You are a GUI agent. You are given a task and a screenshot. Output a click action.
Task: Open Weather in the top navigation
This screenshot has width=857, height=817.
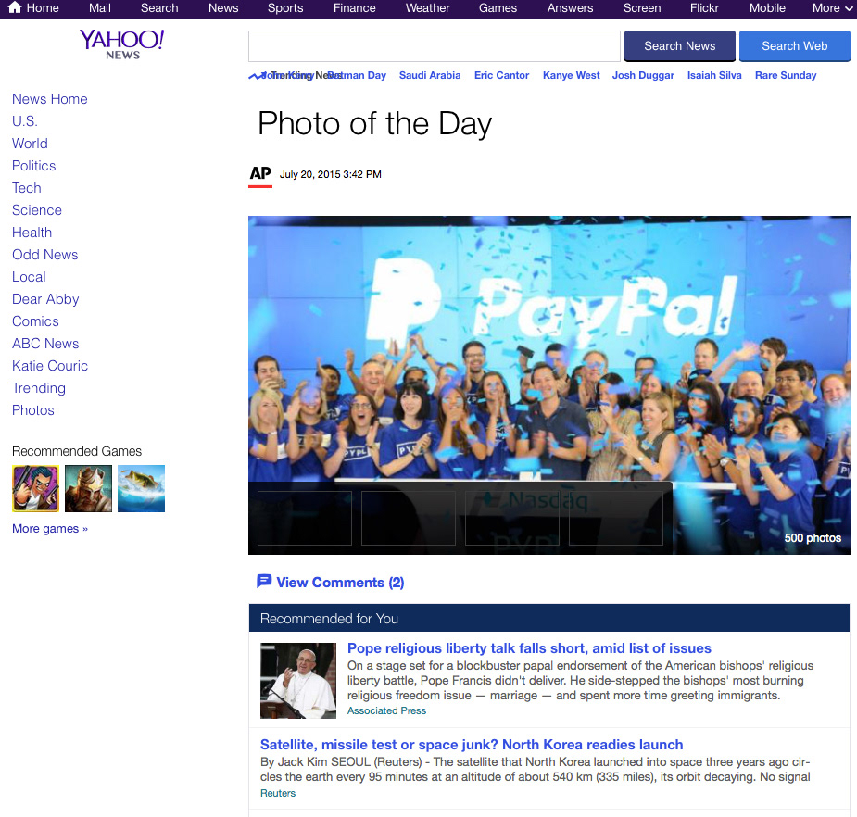tap(427, 8)
